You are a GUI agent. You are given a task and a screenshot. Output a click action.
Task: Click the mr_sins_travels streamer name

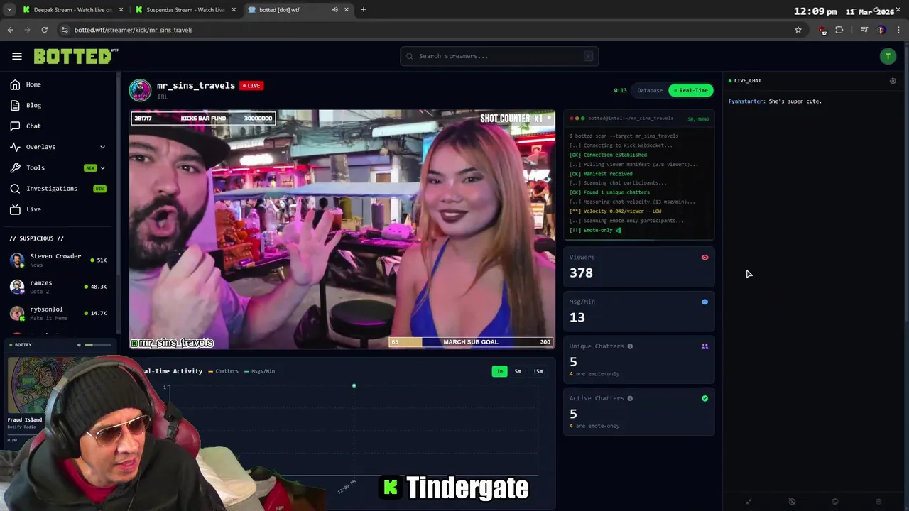pos(196,85)
